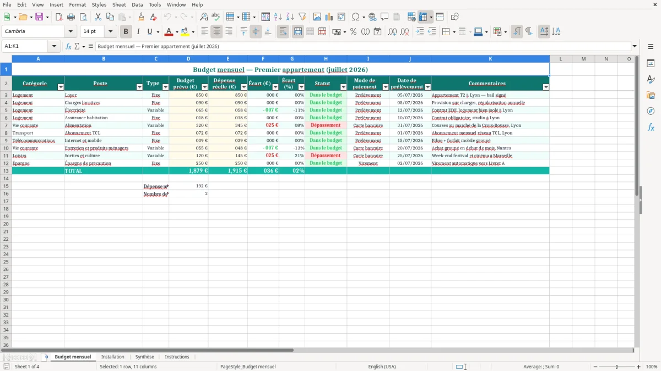661x371 pixels.
Task: Open the Format menu
Action: pos(77,4)
